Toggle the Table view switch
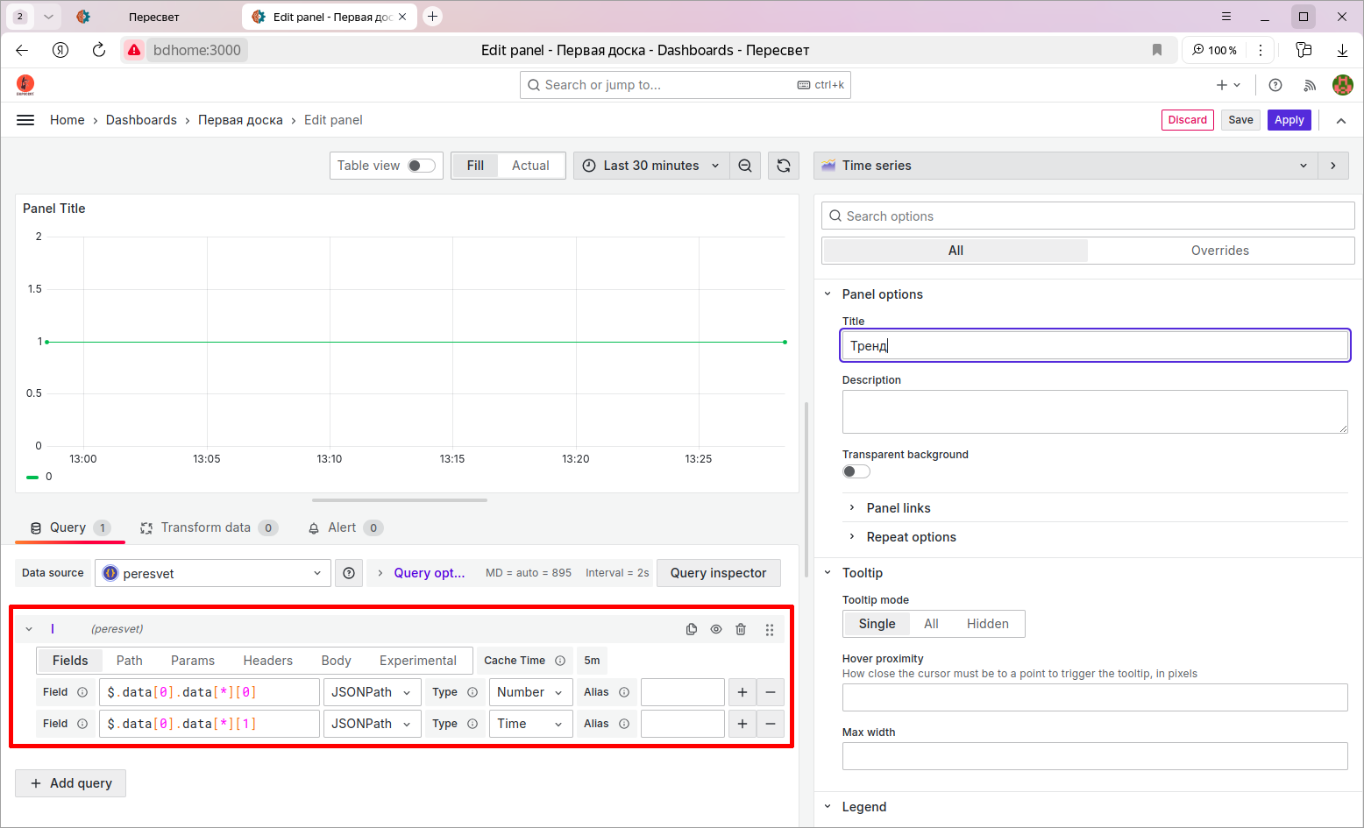Image resolution: width=1364 pixels, height=828 pixels. 422,166
